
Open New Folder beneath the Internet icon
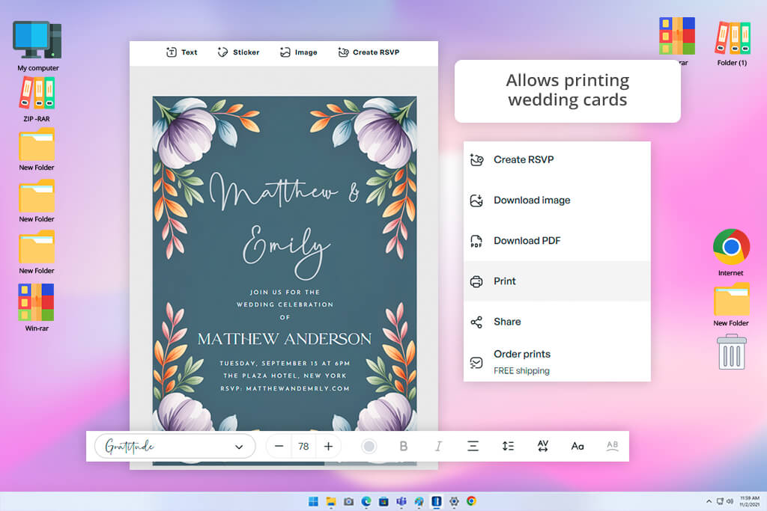731,305
